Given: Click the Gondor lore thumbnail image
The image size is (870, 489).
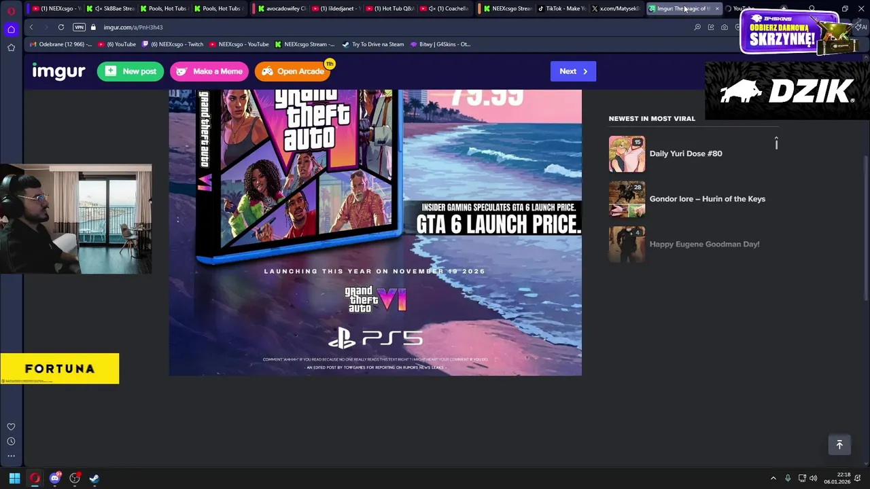Looking at the screenshot, I should (x=627, y=199).
